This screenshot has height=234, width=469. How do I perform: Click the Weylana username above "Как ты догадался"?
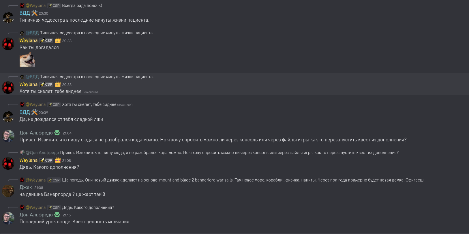coord(28,41)
